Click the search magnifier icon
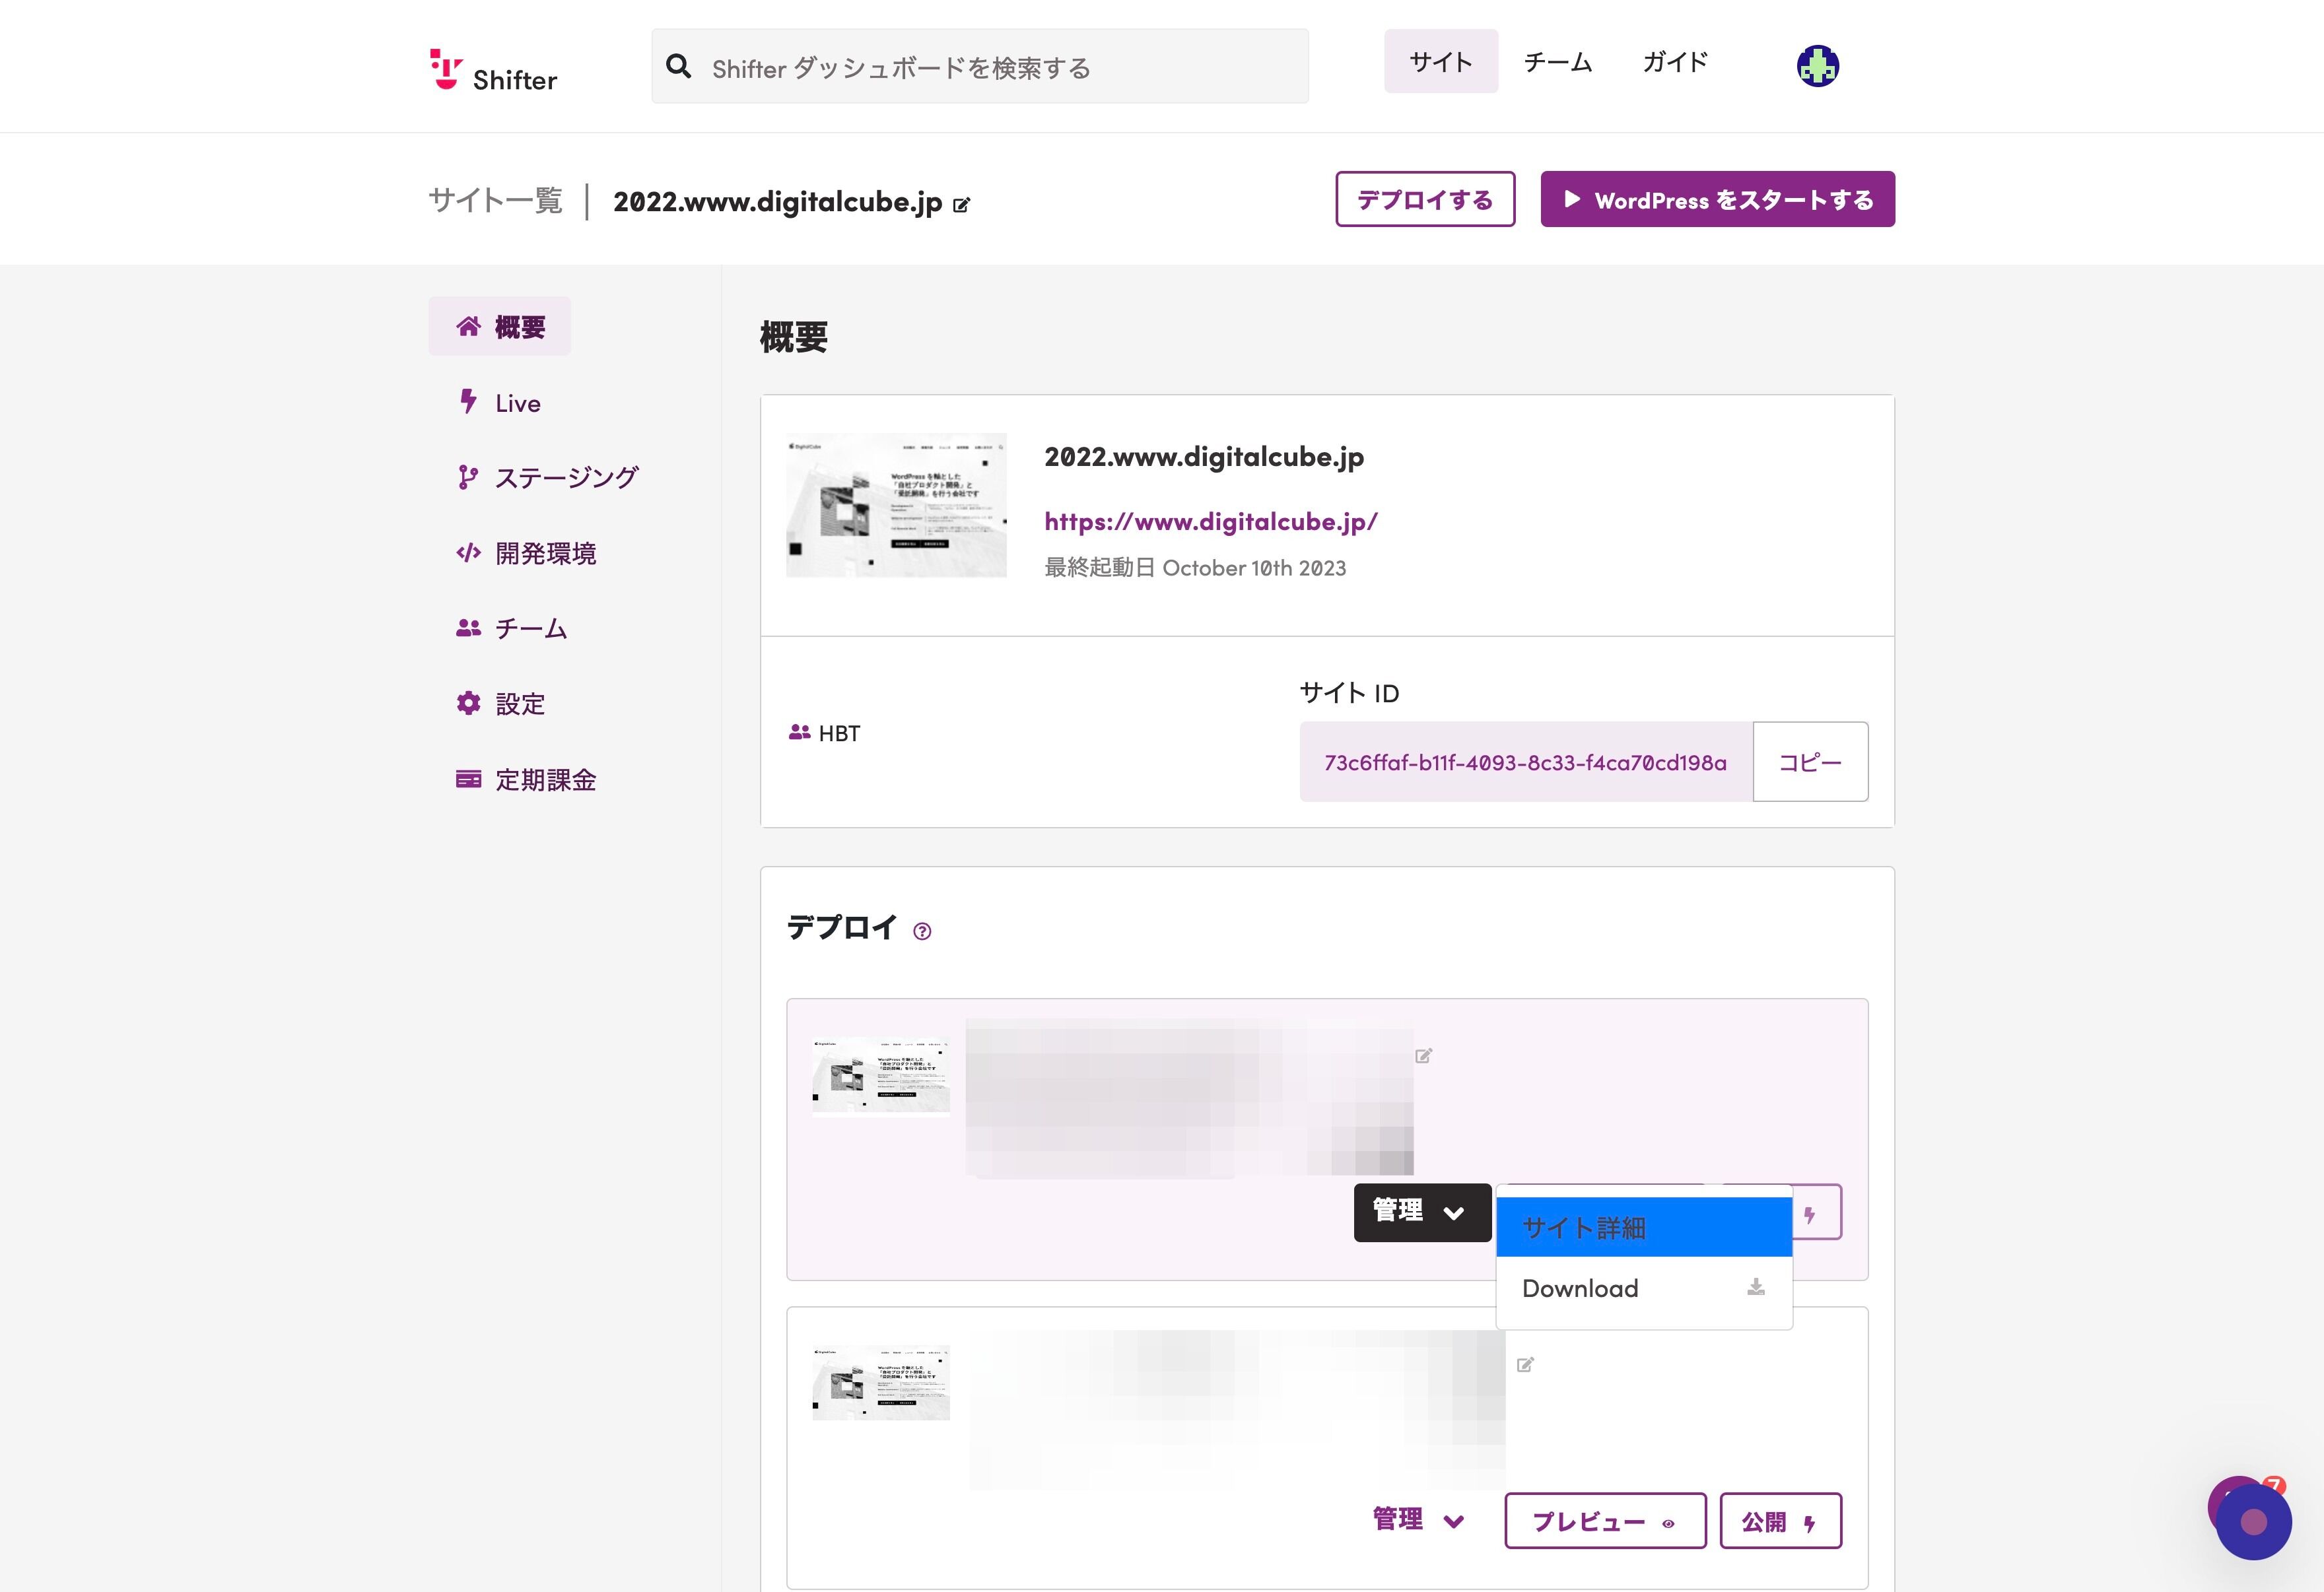Image resolution: width=2324 pixels, height=1592 pixels. click(678, 67)
